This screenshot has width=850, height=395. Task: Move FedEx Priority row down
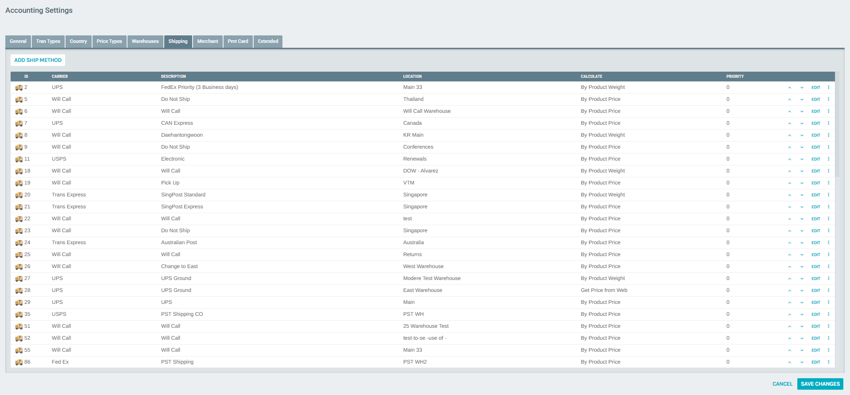tap(802, 88)
